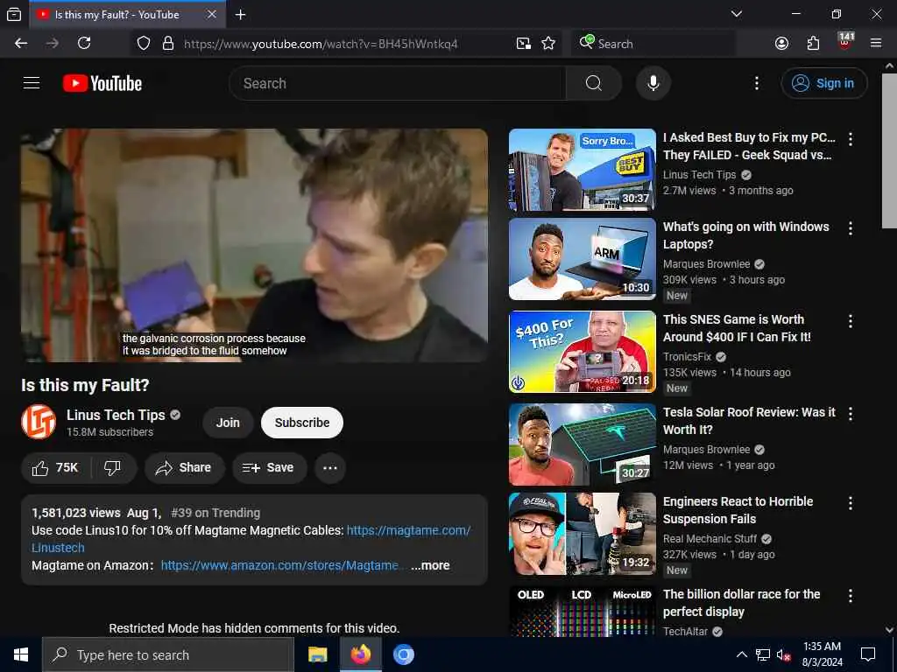Like the video with the thumbs-up icon
The width and height of the screenshot is (897, 672).
pyautogui.click(x=55, y=468)
